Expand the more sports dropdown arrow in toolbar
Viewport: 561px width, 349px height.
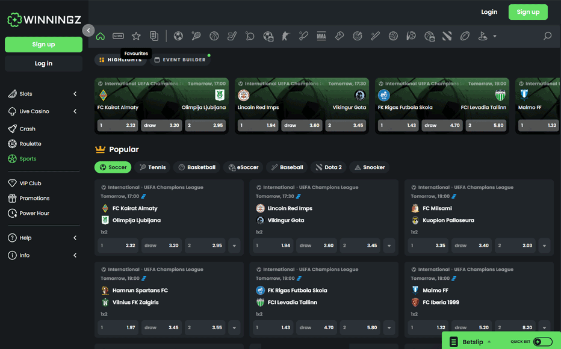(x=495, y=36)
